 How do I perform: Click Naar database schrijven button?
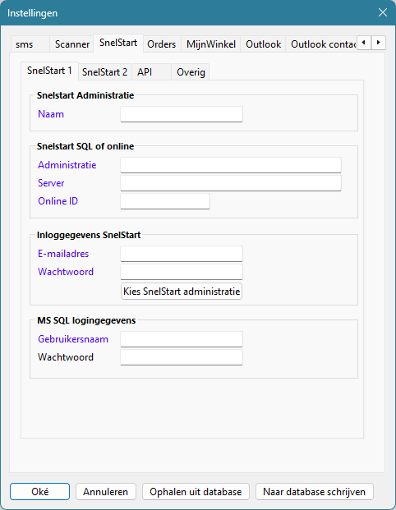point(315,491)
